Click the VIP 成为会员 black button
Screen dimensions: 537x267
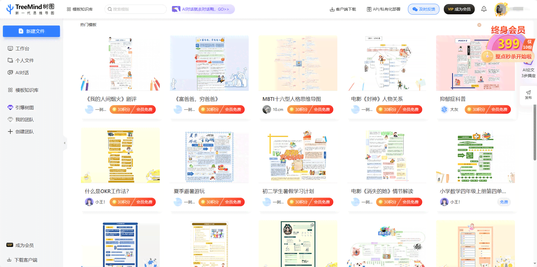pyautogui.click(x=459, y=9)
